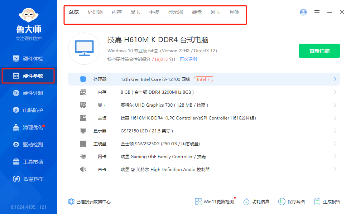Click the 清理优化 broom icon
The image size is (351, 214).
[x=16, y=127]
